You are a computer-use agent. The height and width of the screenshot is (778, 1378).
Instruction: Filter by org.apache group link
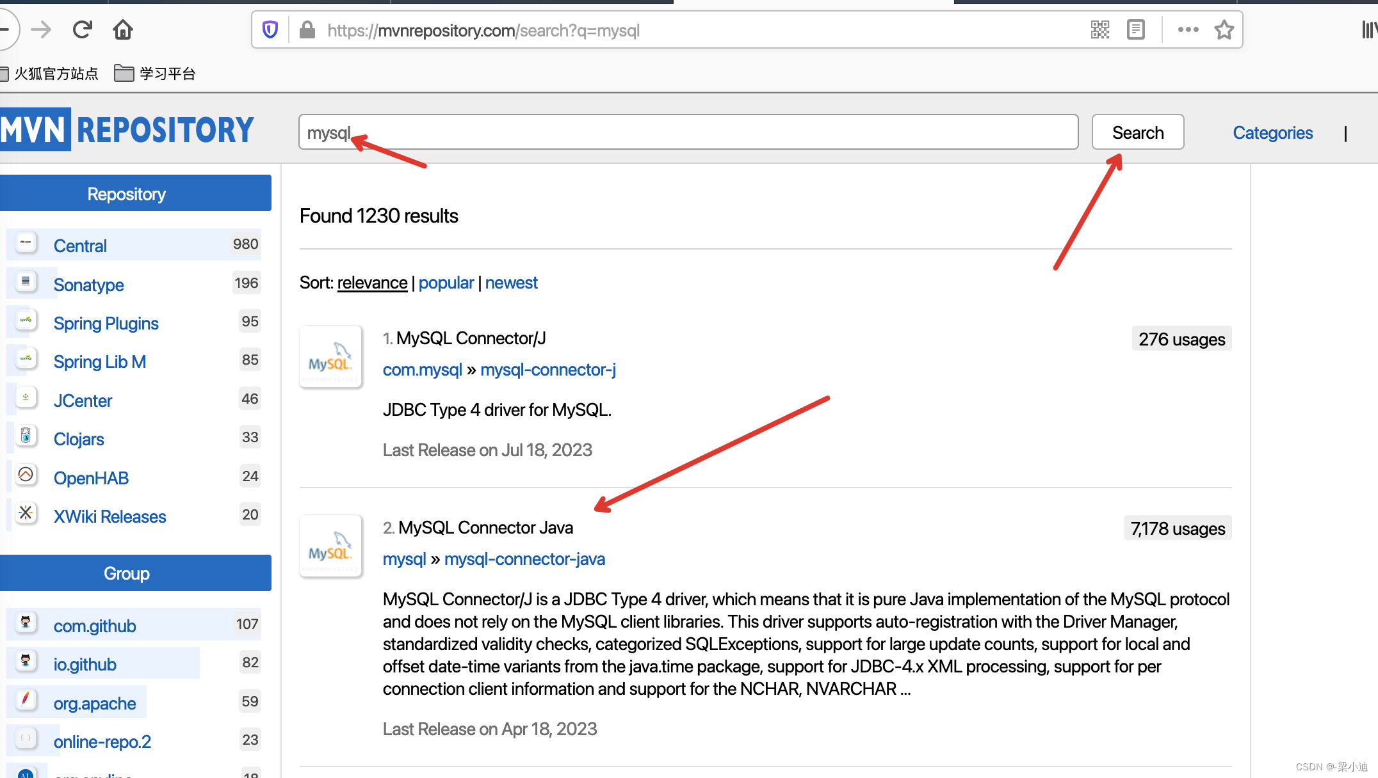click(95, 704)
